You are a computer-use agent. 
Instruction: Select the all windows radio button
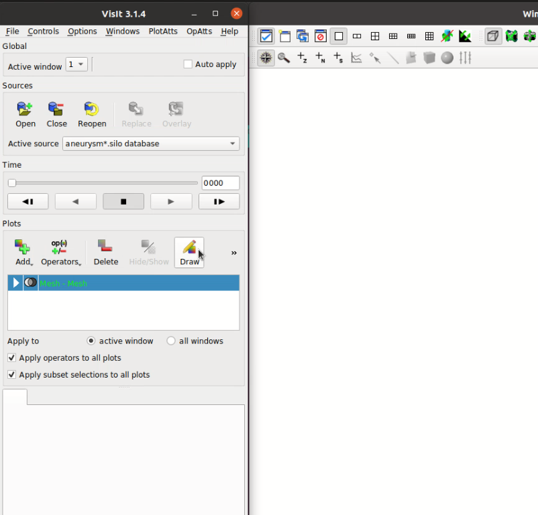171,341
